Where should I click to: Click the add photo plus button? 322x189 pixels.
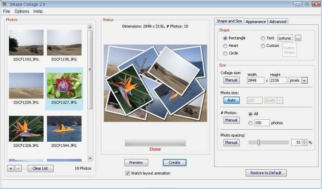coord(11,168)
